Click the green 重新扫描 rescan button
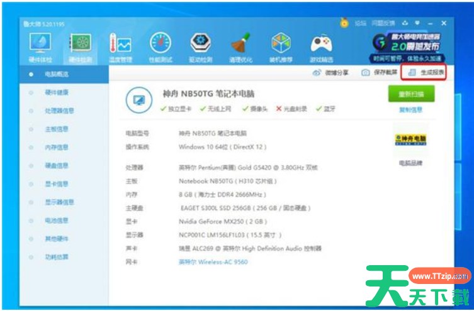Viewport: 474px width, 311px height. click(x=410, y=95)
